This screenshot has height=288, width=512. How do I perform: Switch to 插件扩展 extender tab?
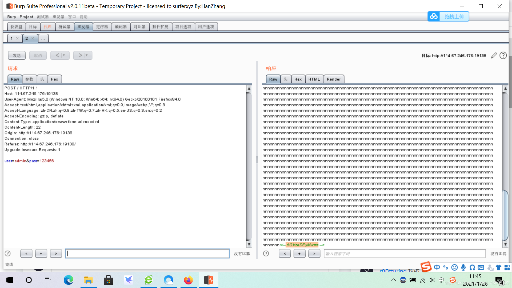(x=161, y=27)
